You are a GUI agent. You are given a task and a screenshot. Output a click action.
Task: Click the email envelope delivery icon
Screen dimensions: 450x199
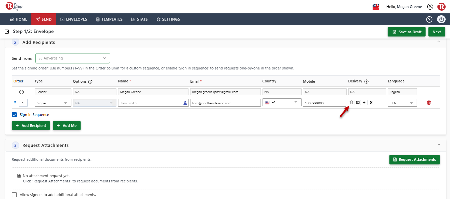point(358,102)
